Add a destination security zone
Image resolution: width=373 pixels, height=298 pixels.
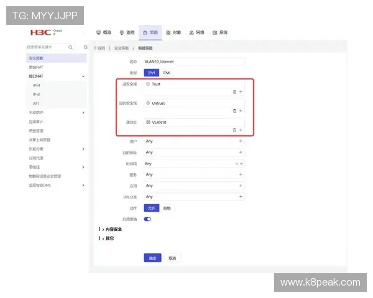tap(241, 111)
